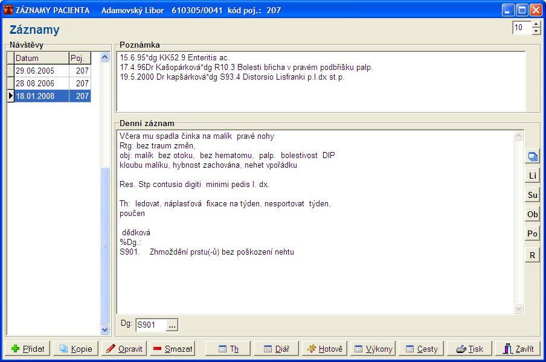Click the Poj. column header
Viewport: 546px width, 362px height.
[80, 58]
